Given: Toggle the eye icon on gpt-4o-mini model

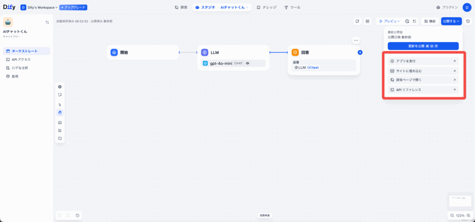Looking at the screenshot, I should pos(248,63).
